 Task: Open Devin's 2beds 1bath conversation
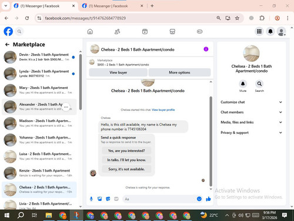(x=39, y=57)
